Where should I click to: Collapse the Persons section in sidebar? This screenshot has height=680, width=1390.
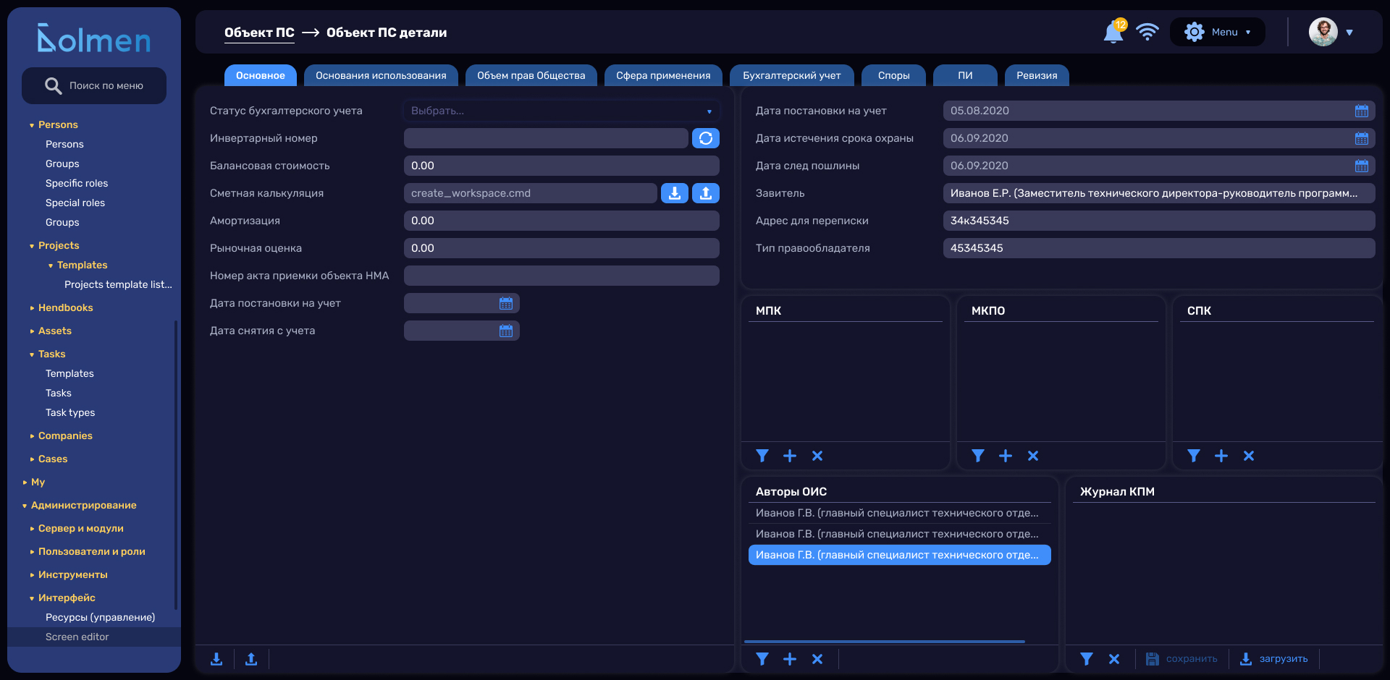tap(32, 125)
